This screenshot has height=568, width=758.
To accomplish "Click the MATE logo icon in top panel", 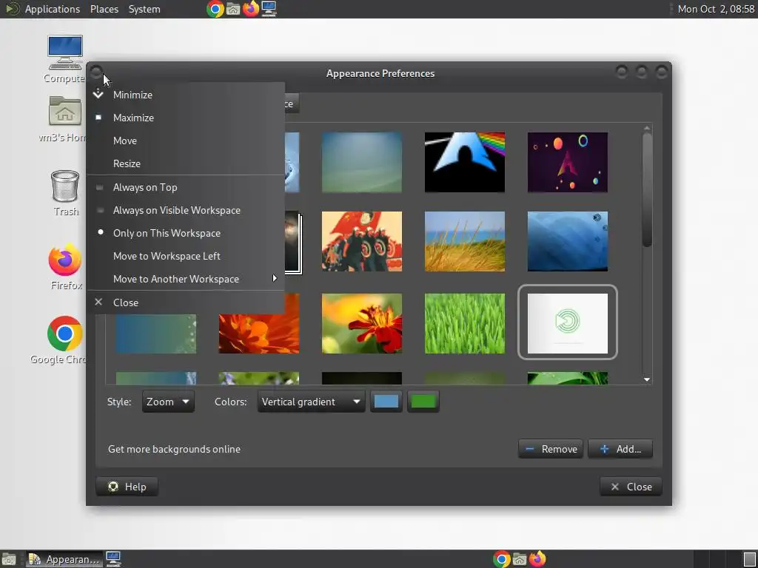I will pyautogui.click(x=12, y=9).
